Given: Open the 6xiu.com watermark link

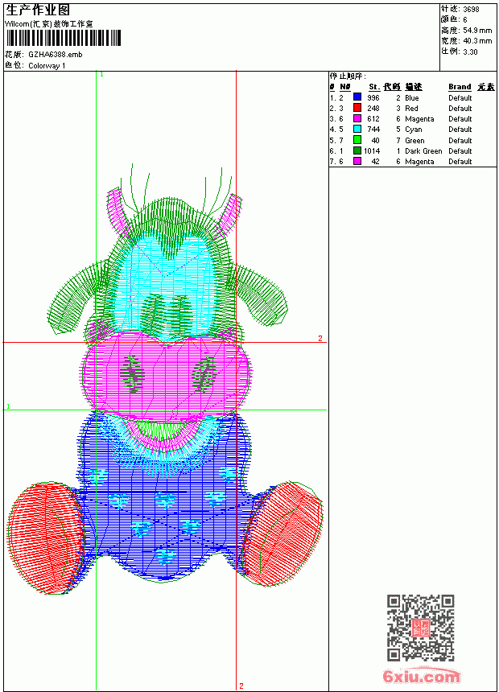Looking at the screenshot, I should coord(421,676).
